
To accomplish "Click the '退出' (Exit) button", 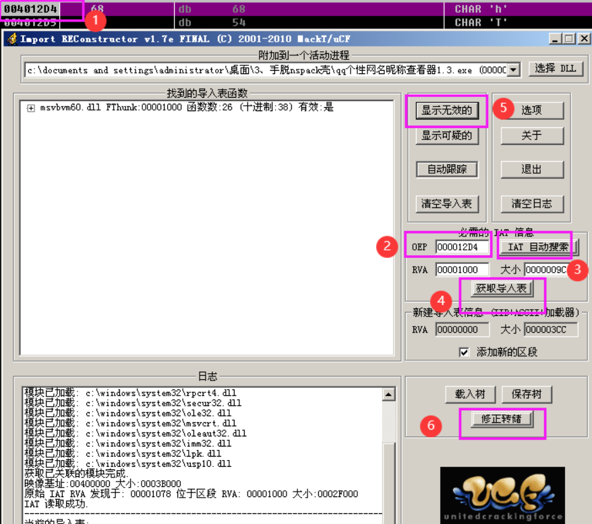I will [x=532, y=169].
